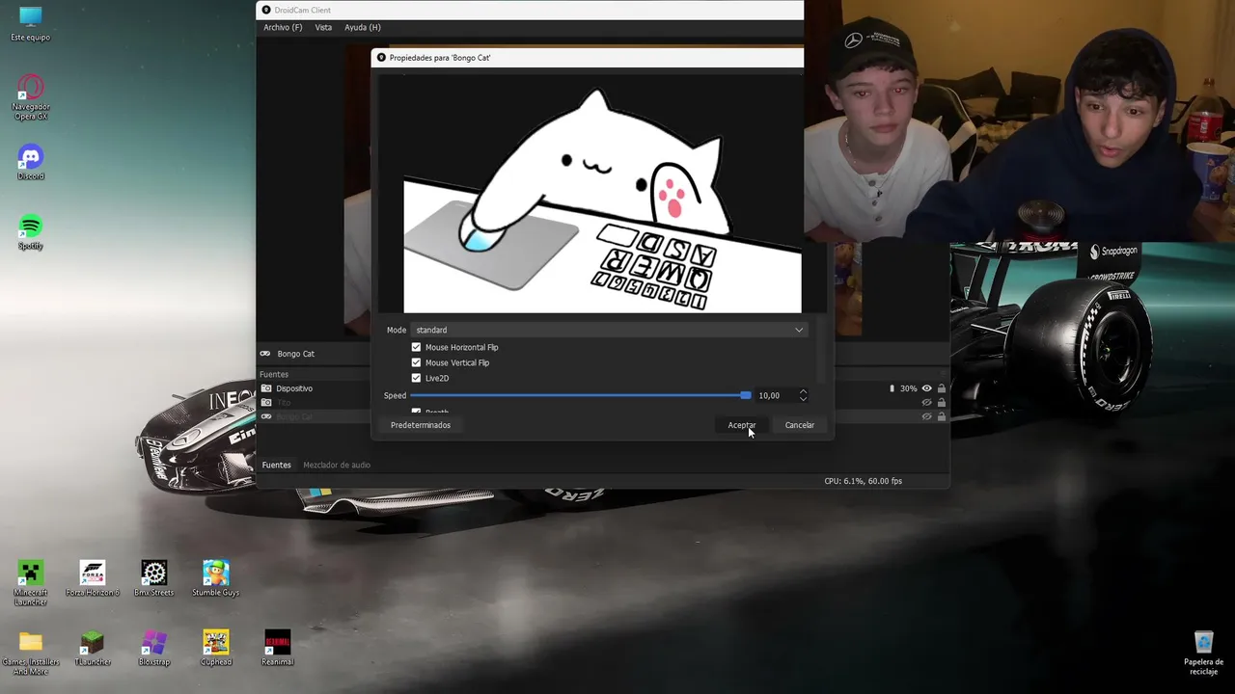Open the Reanimal desktop shortcut

278,648
